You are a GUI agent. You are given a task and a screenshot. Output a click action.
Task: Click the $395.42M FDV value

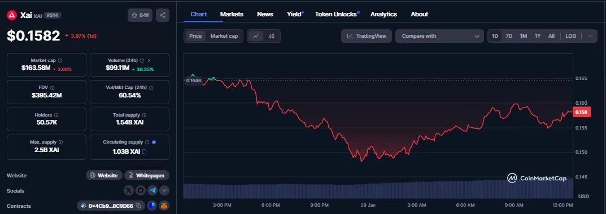46,95
